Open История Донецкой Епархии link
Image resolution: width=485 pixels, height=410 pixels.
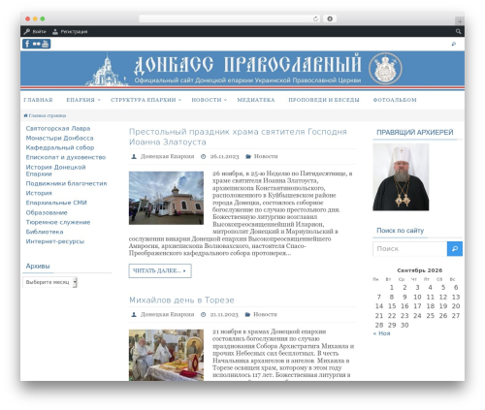55,171
